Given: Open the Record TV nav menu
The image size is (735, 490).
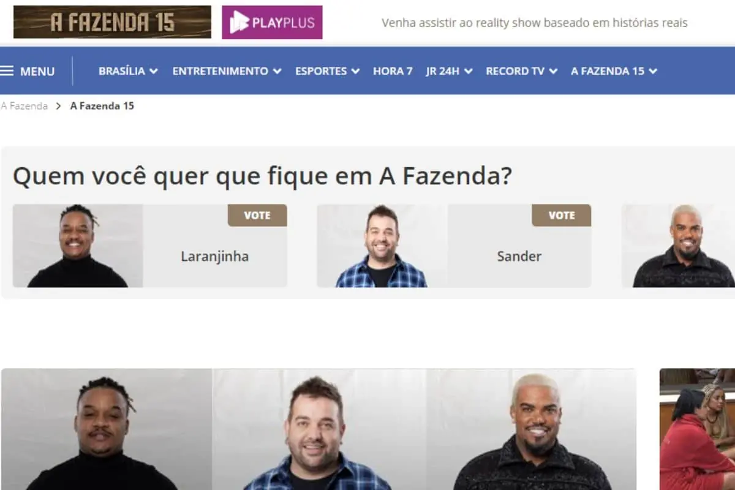Looking at the screenshot, I should coord(521,71).
